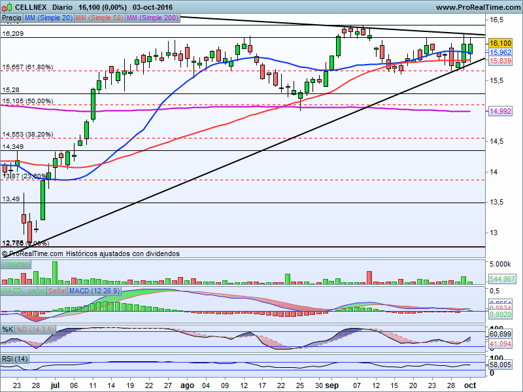The width and height of the screenshot is (523, 392).
Task: Click the oct month label on time axis
Action: click(470, 385)
